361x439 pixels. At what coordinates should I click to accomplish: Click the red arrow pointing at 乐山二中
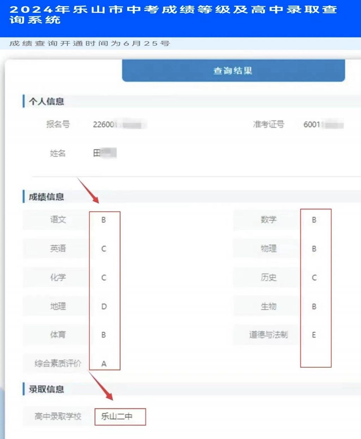(x=101, y=386)
